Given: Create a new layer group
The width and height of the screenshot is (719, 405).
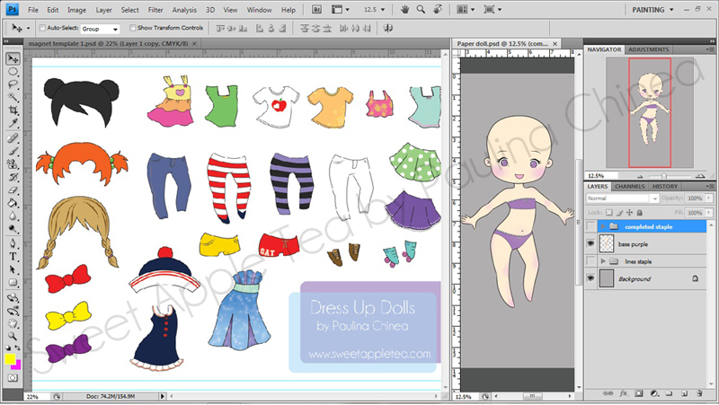Looking at the screenshot, I should pos(669,393).
